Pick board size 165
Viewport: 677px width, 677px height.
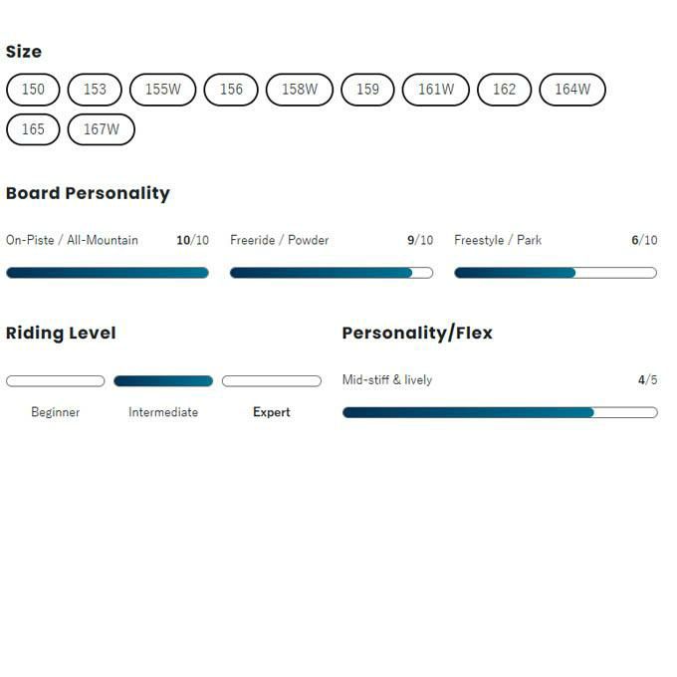(33, 129)
